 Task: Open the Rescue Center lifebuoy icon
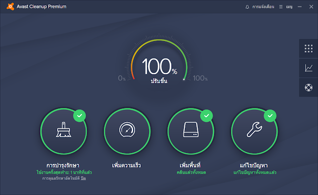309,88
